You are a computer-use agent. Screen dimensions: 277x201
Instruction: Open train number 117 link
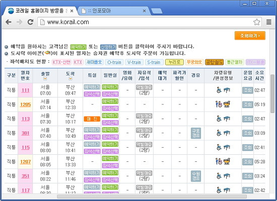pyautogui.click(x=26, y=190)
